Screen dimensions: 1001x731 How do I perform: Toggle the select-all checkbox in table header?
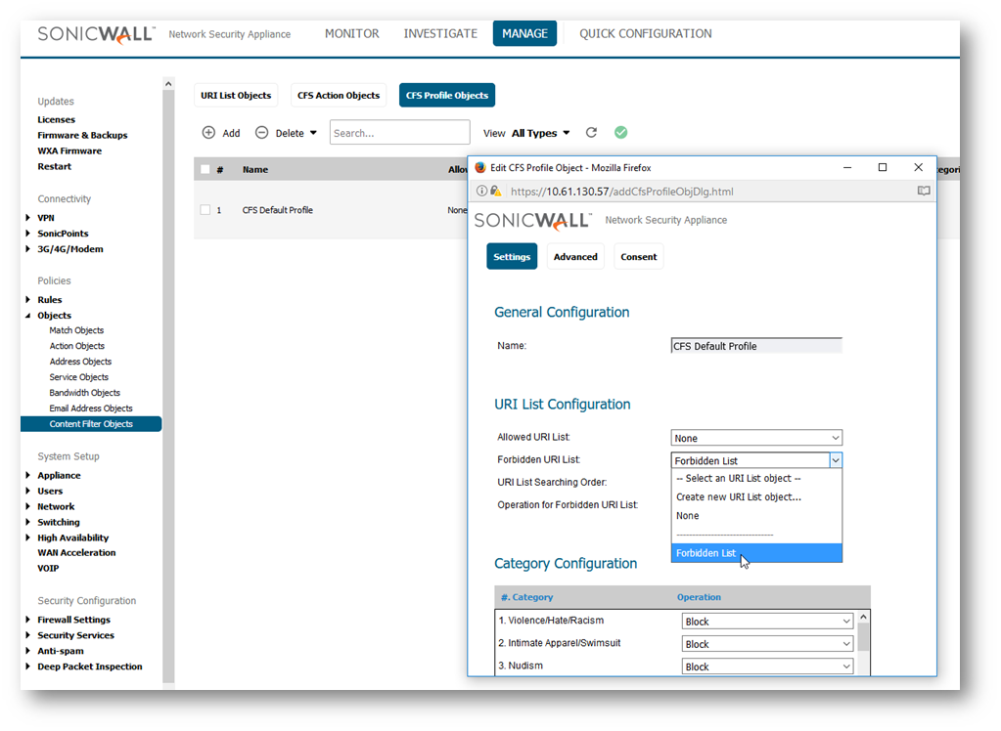click(205, 169)
